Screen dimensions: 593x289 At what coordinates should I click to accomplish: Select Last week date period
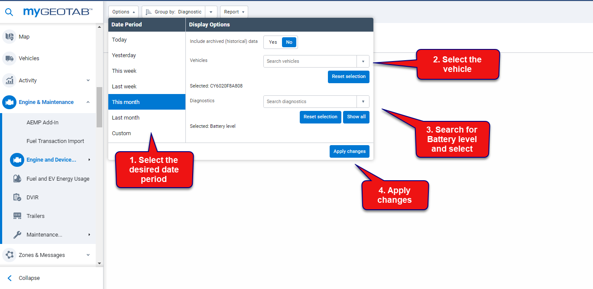(x=147, y=86)
